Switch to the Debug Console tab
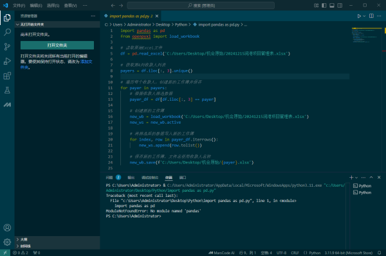Screen dimensions: 386x256 (x=150, y=178)
